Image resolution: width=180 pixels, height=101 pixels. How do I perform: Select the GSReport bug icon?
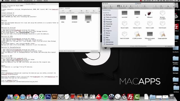click(x=150, y=13)
